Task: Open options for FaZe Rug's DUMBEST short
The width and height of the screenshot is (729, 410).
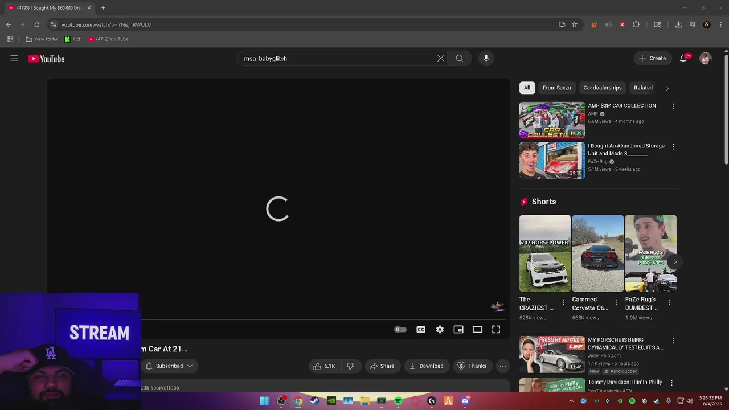Action: pos(669,302)
